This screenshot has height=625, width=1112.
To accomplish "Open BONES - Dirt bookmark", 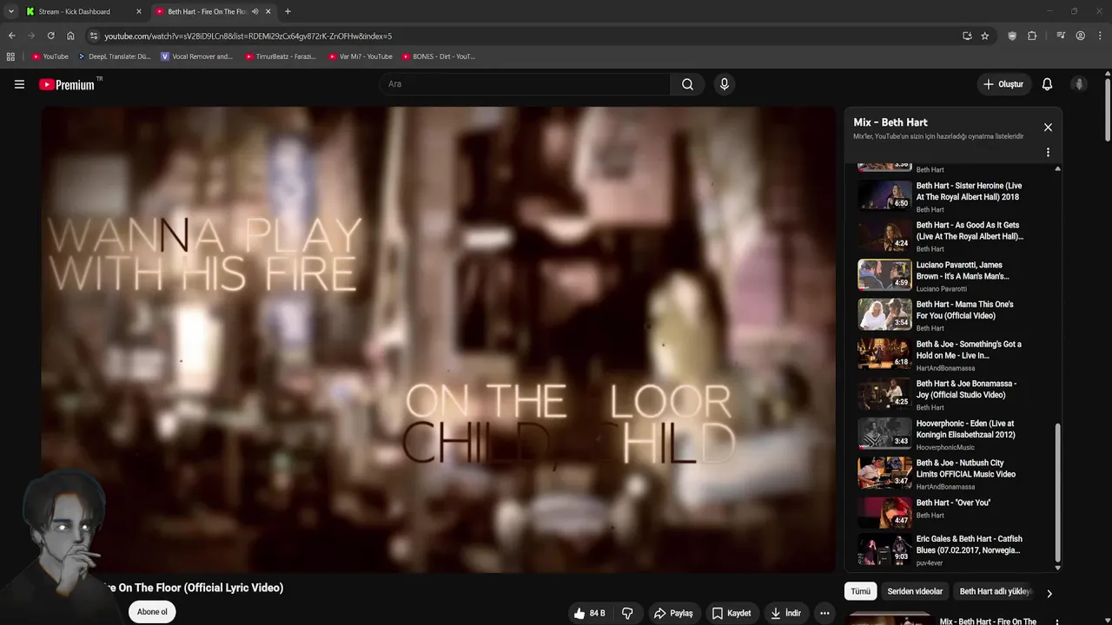I will click(x=439, y=56).
